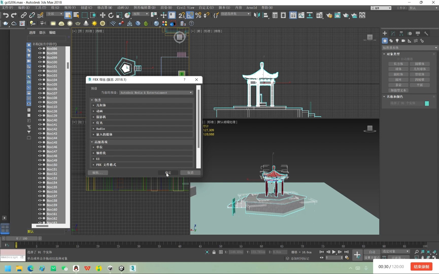This screenshot has width=439, height=274.
Task: Click the Mirror tool icon
Action: point(257,15)
